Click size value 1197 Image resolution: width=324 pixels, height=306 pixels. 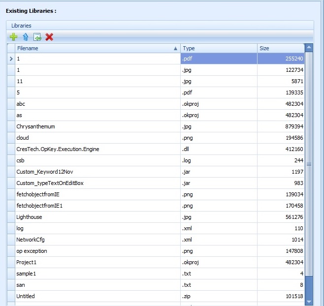click(x=297, y=172)
